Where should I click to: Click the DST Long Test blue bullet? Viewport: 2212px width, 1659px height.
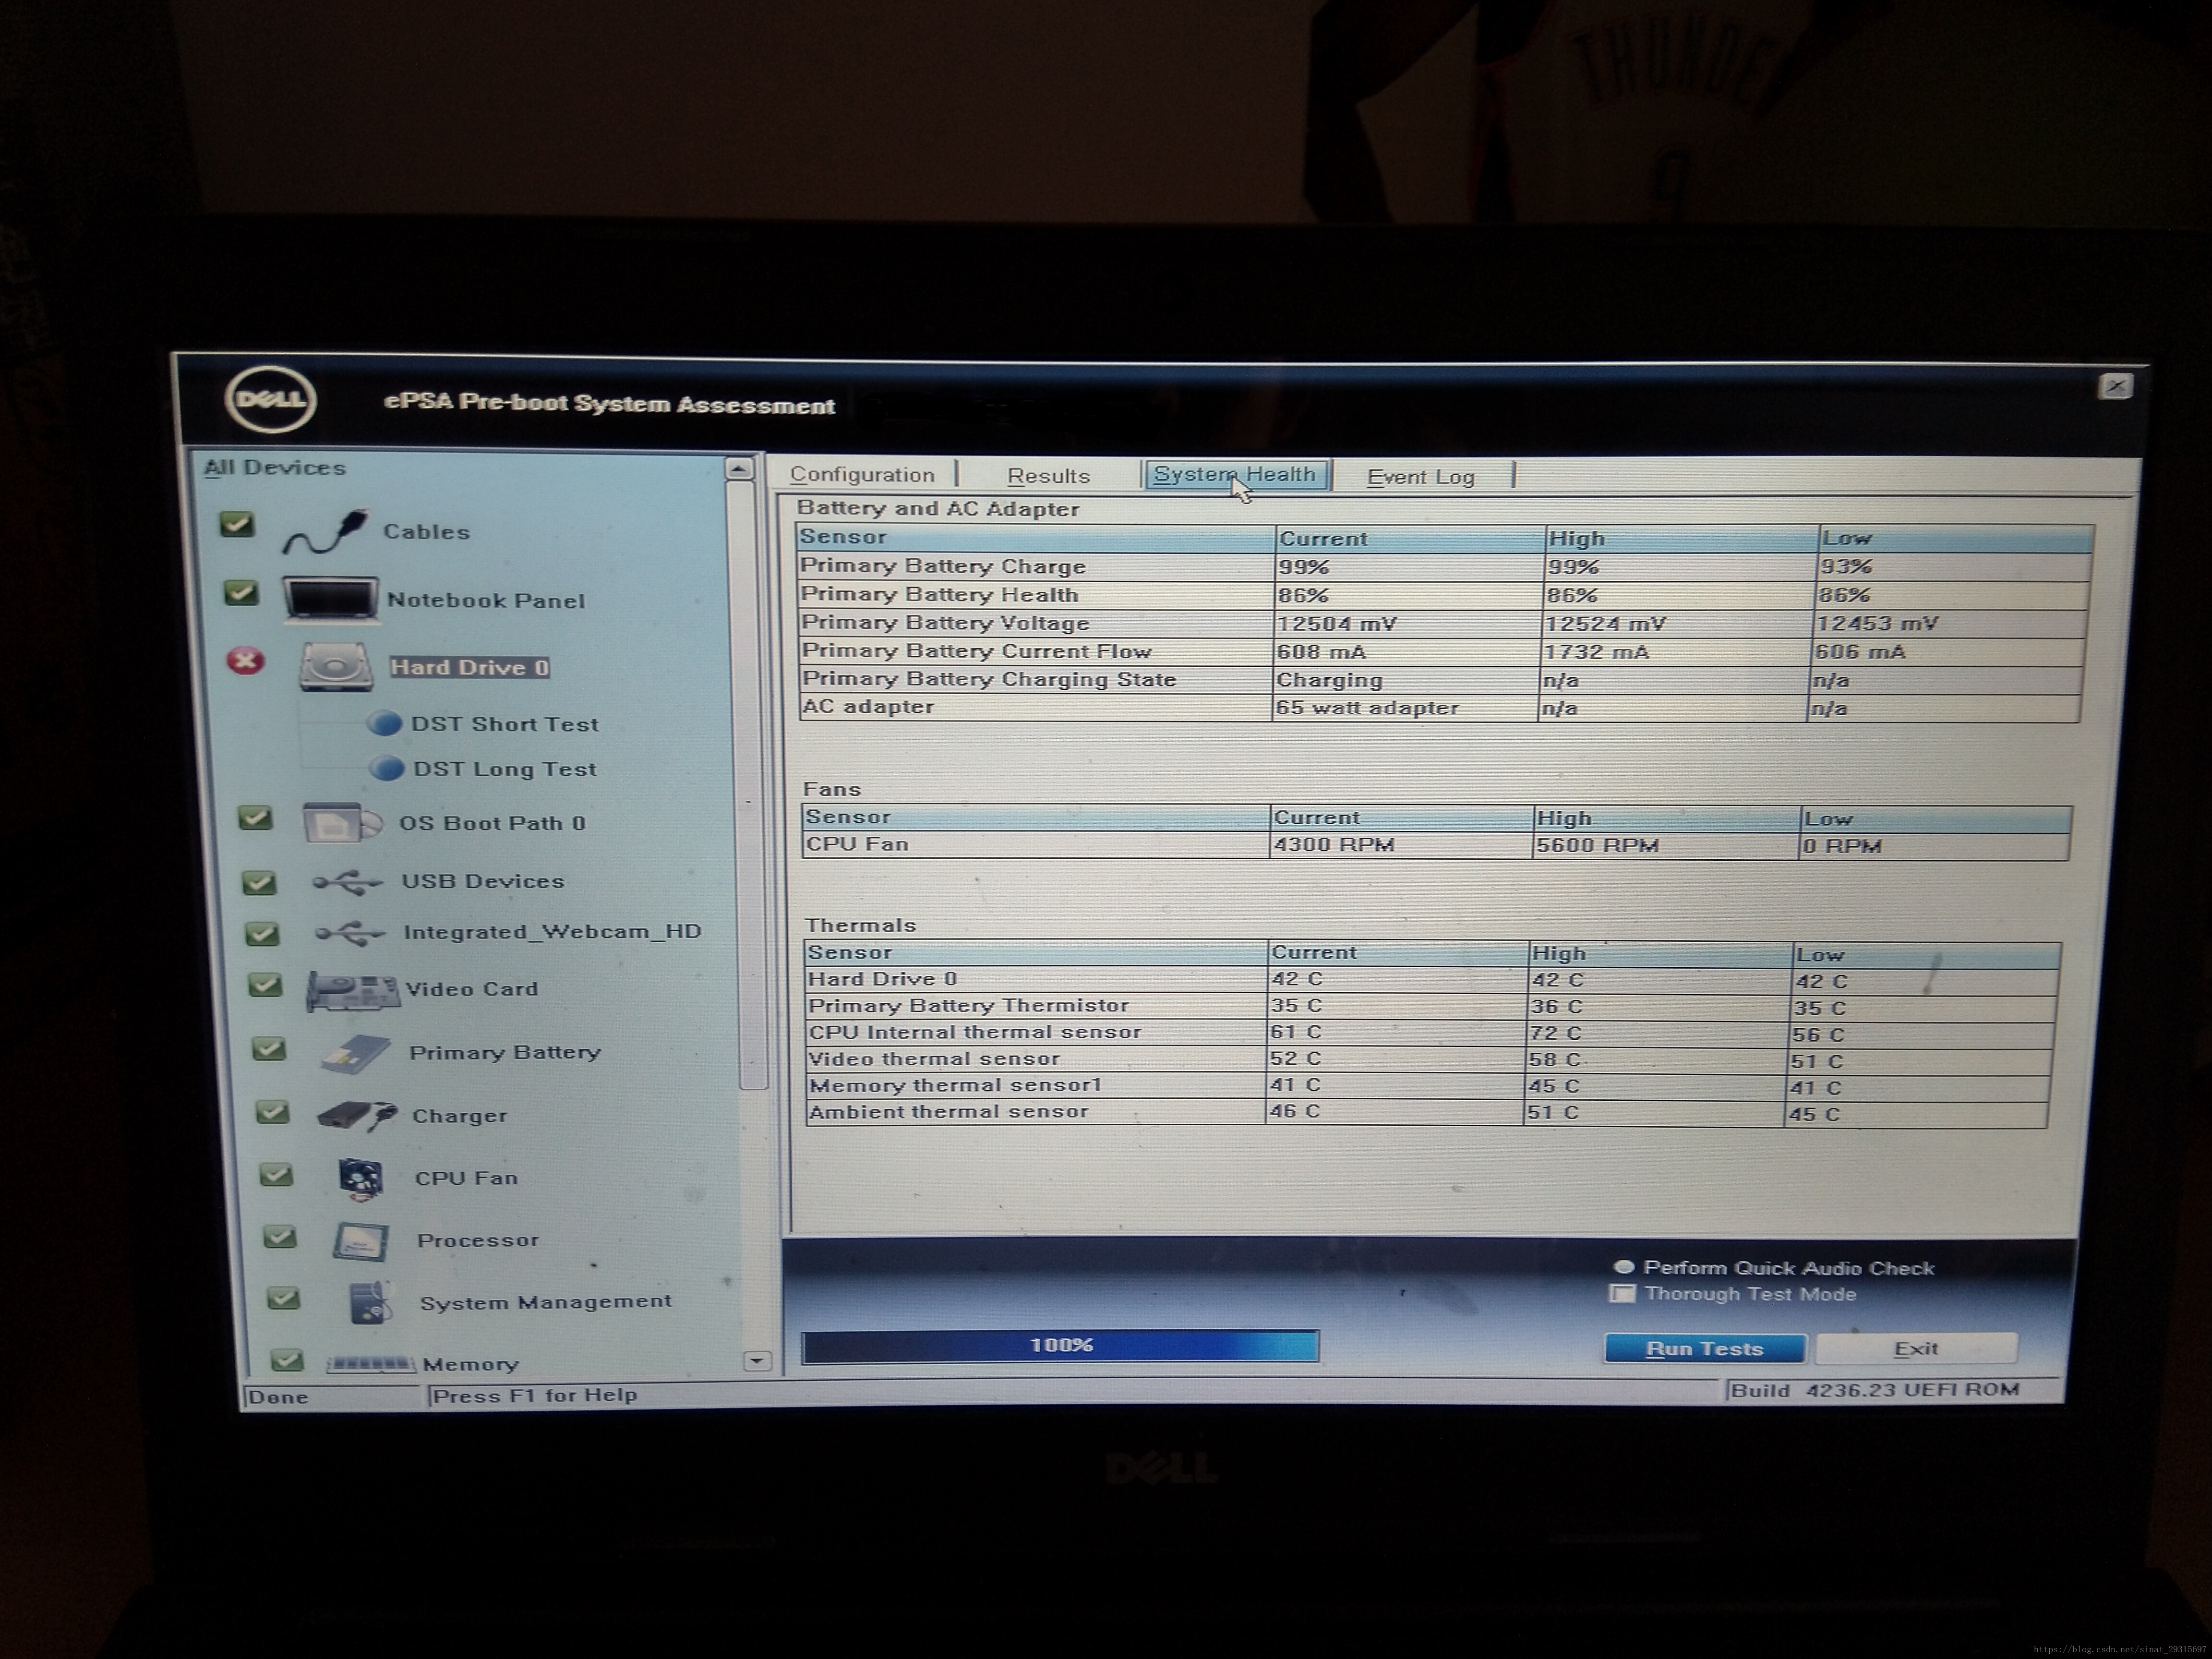pyautogui.click(x=387, y=768)
